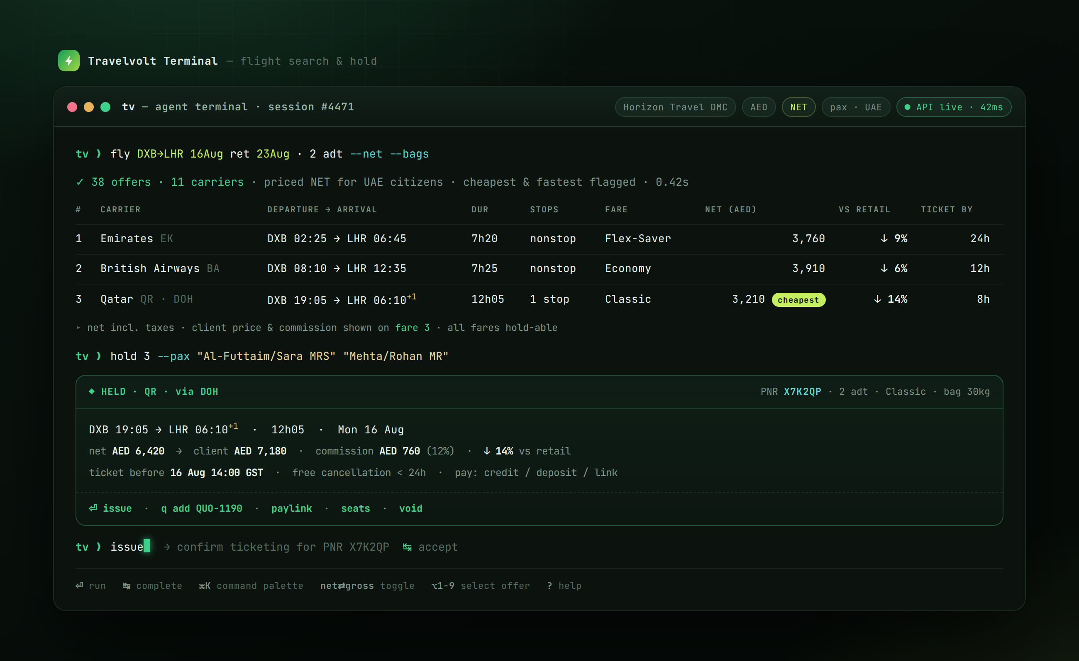Viewport: 1079px width, 661px height.
Task: Click the paylink action
Action: pyautogui.click(x=292, y=508)
